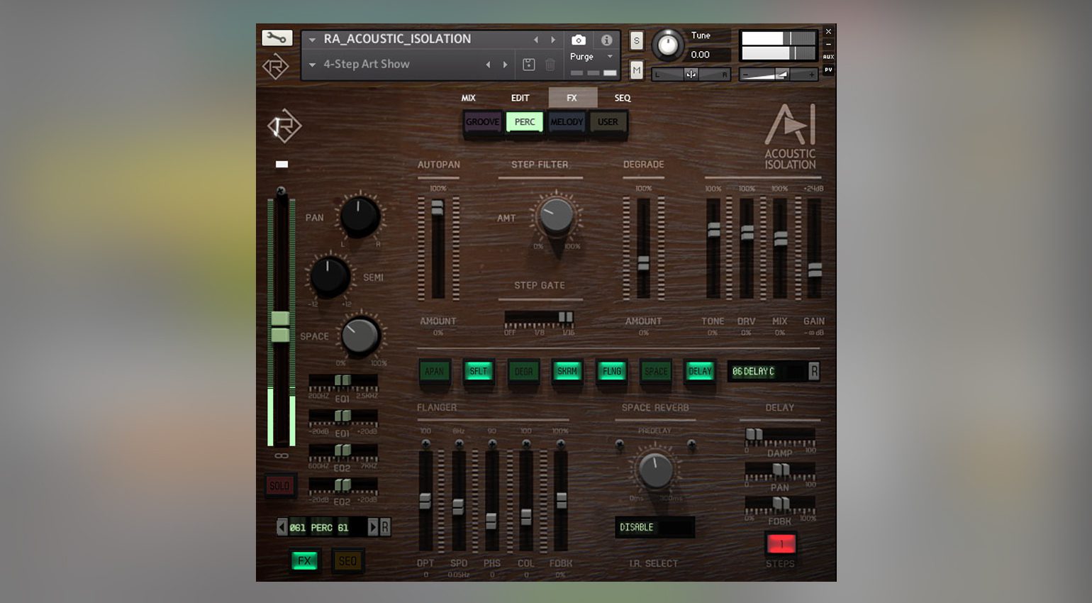The height and width of the screenshot is (603, 1092).
Task: Delete the preset with the trash icon
Action: click(550, 65)
